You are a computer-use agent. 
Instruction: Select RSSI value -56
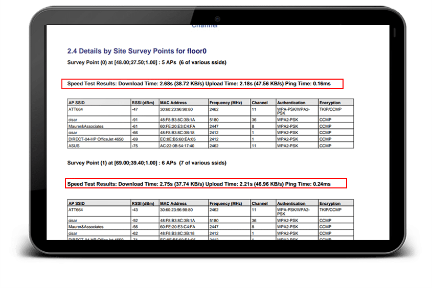(x=135, y=227)
